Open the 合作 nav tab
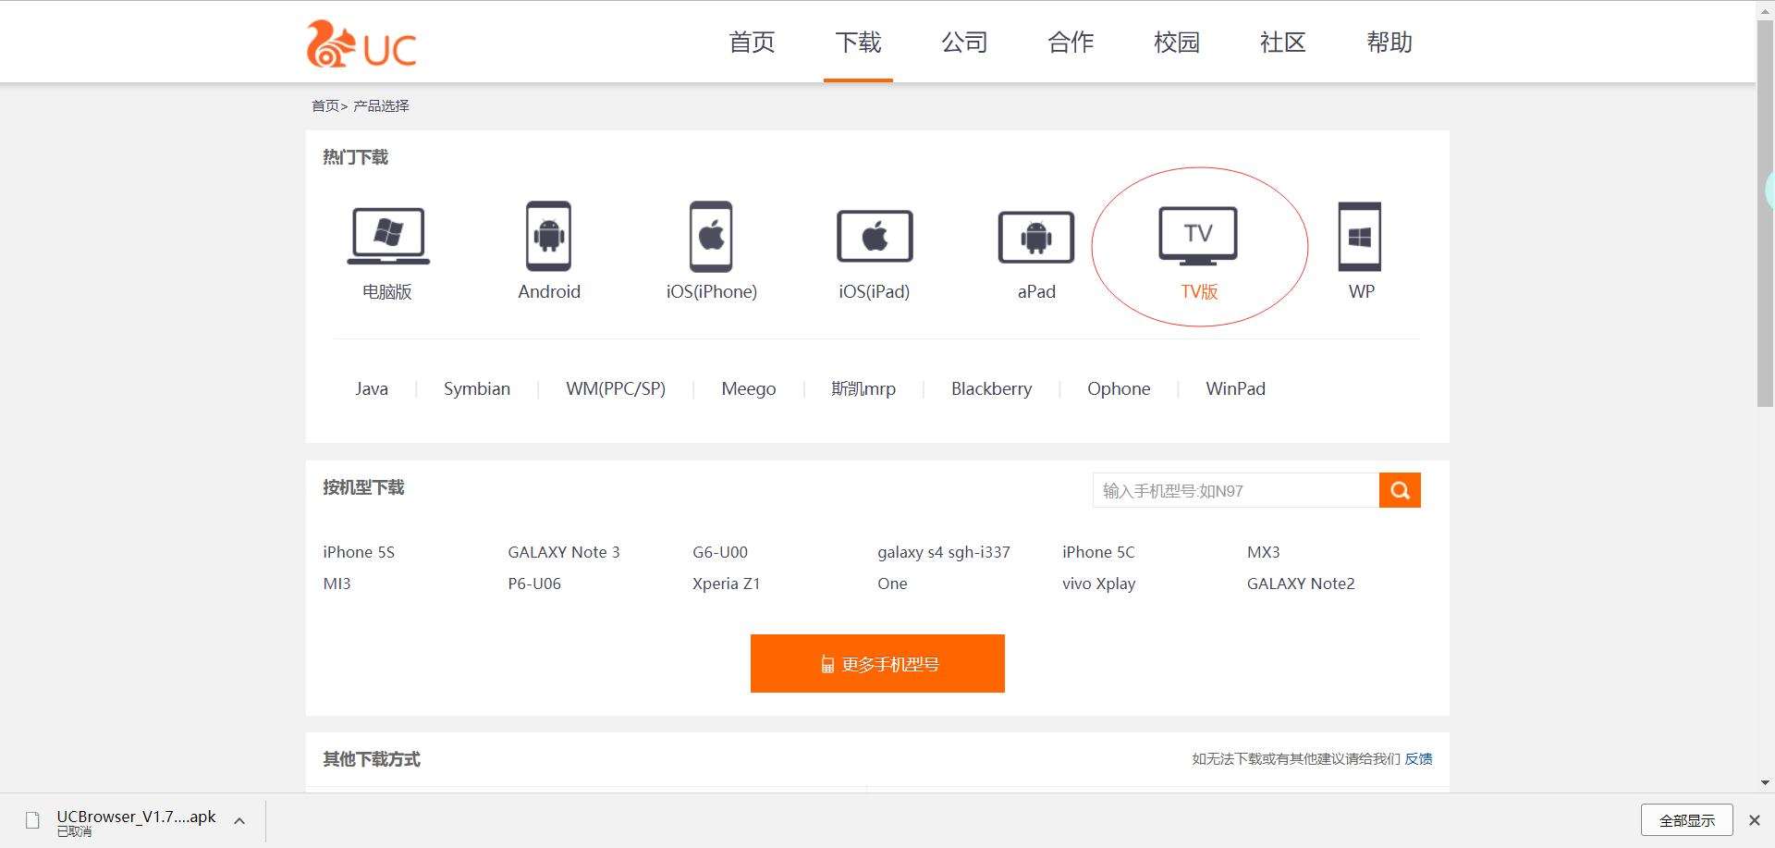 pos(1071,43)
